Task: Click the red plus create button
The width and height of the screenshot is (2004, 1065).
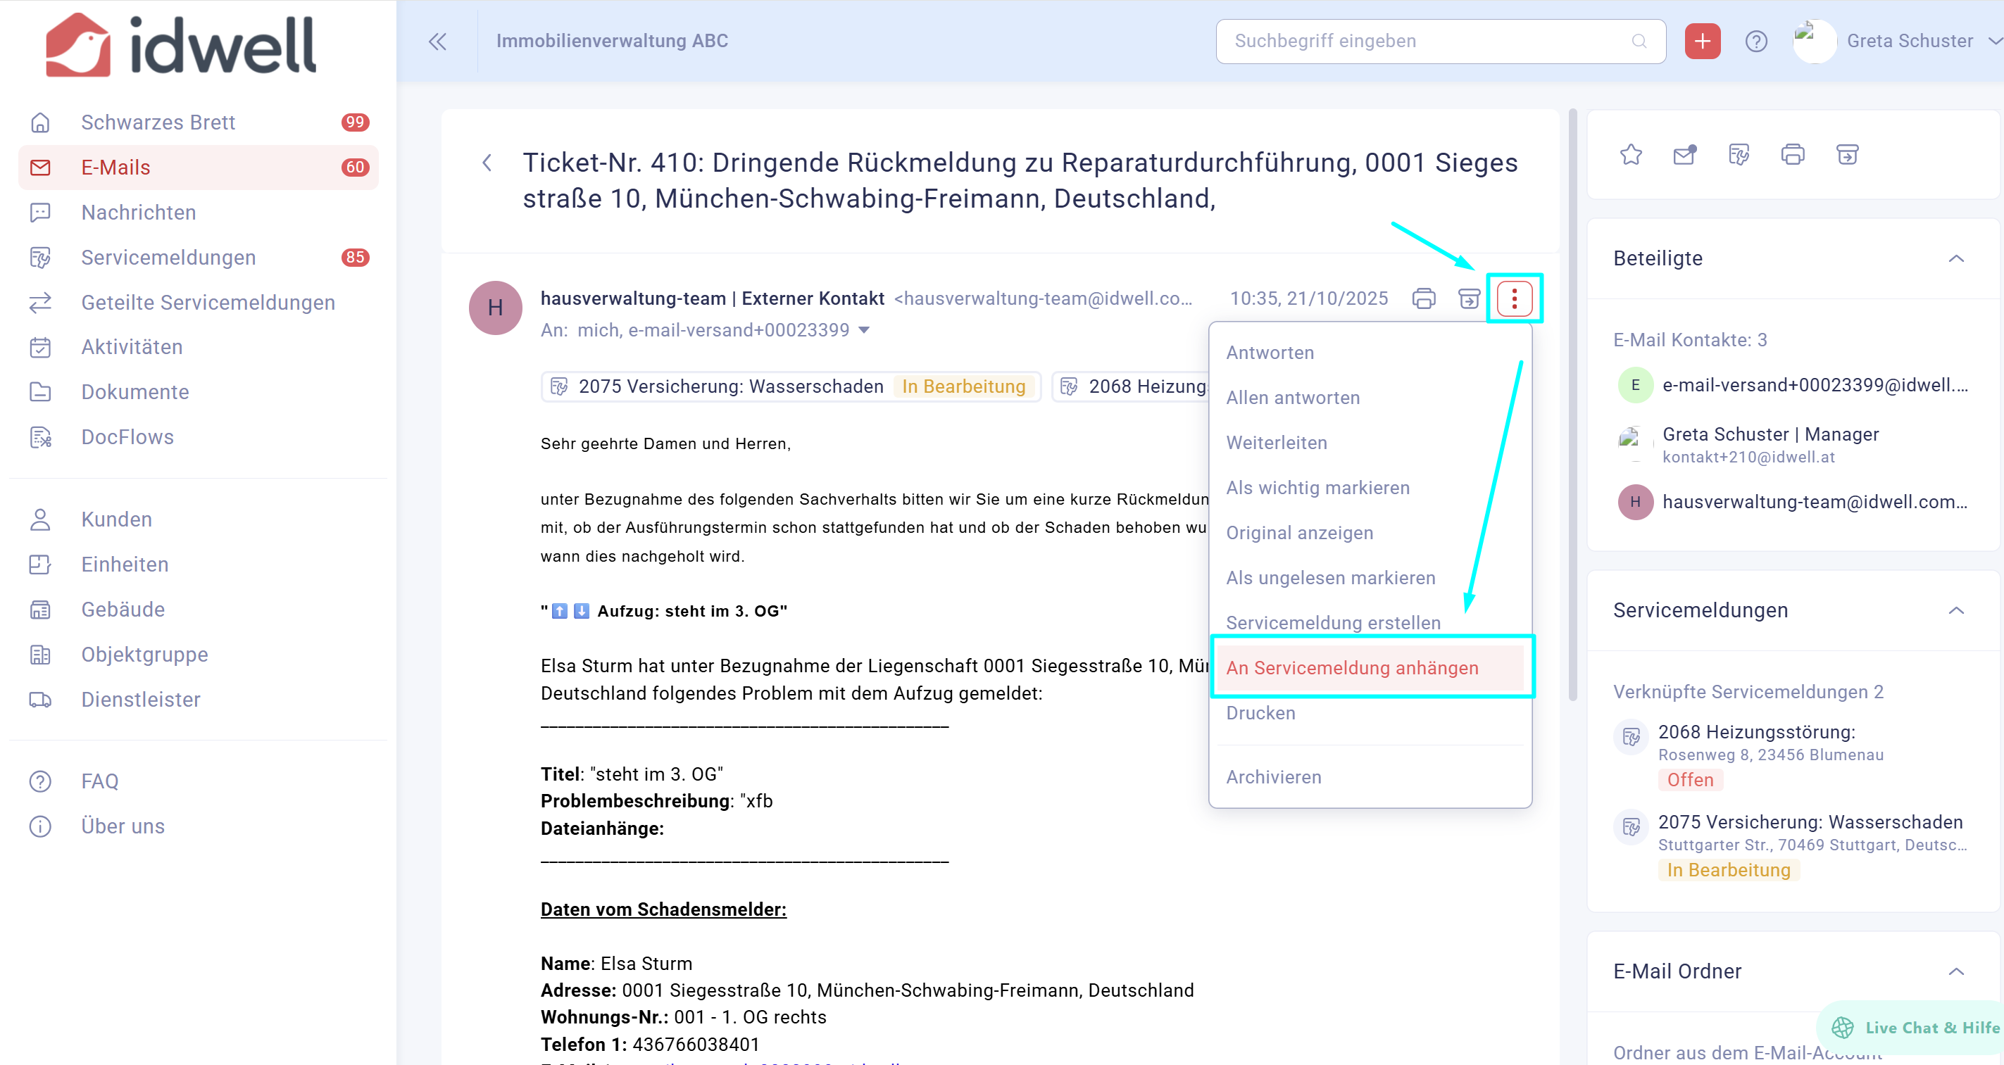Action: [1702, 42]
